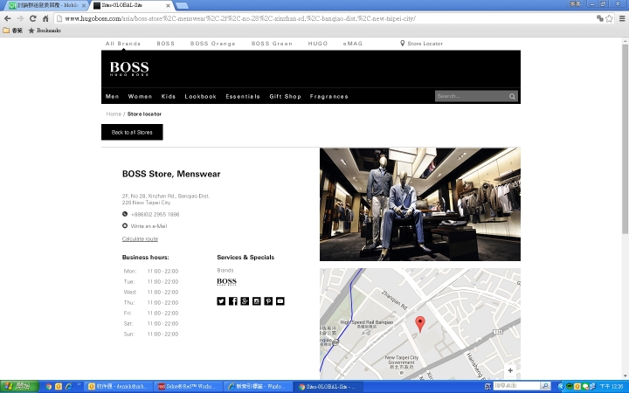Close the Site-GLOBAL-Site tab
Screen dimensions: 629x393
(x=169, y=5)
